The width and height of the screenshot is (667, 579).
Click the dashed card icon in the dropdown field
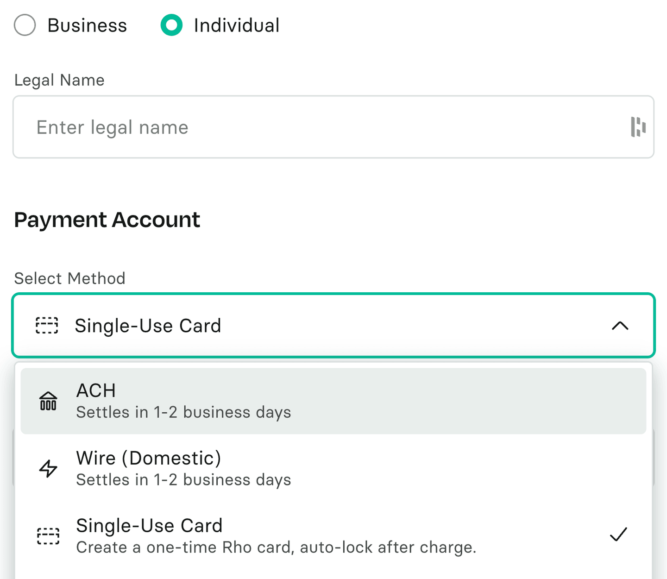tap(47, 326)
